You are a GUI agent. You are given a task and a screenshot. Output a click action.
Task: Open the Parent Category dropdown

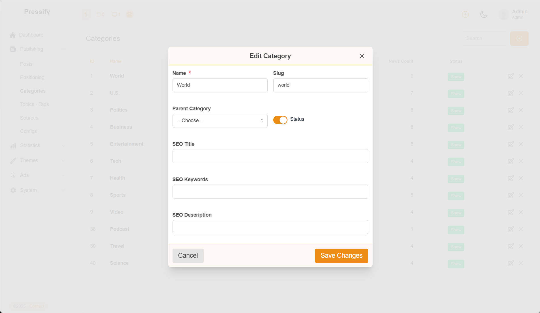point(220,121)
